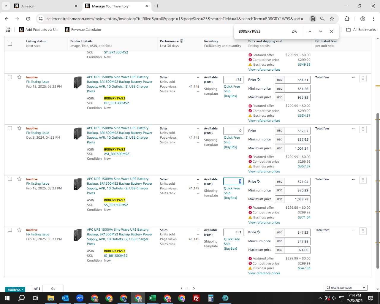The image size is (380, 304).
Task: Click price sync icon for 371.04 price
Action: click(x=258, y=181)
